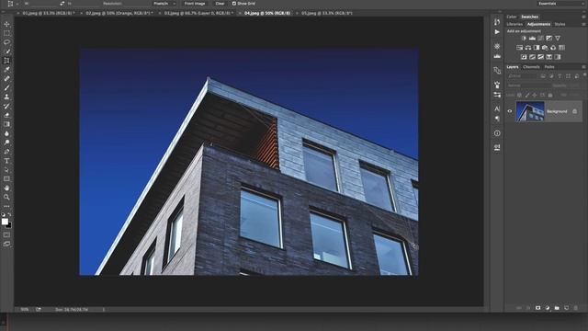
Task: Select the Rectangle shape tool
Action: point(6,179)
